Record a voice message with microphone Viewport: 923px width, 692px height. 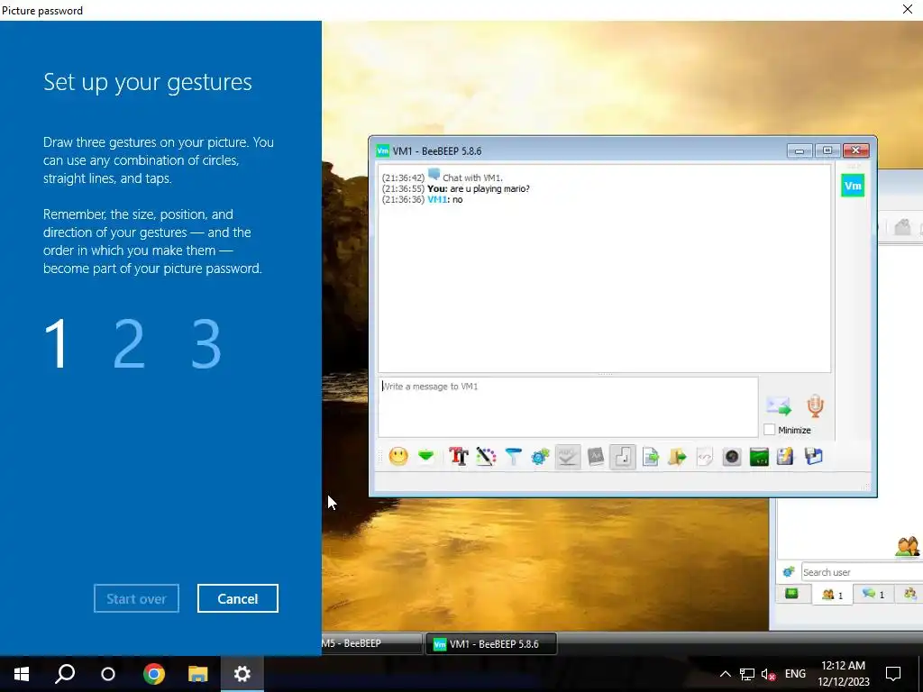tap(815, 406)
